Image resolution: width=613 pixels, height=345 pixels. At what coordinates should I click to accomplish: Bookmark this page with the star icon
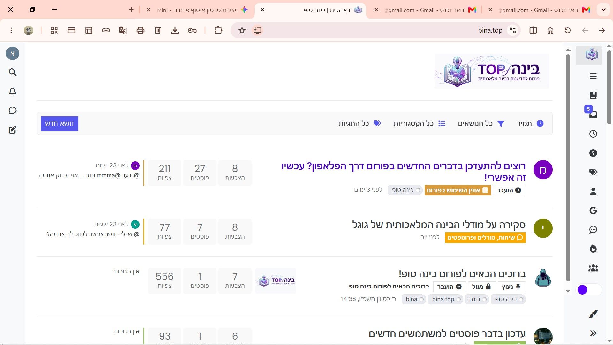(242, 30)
